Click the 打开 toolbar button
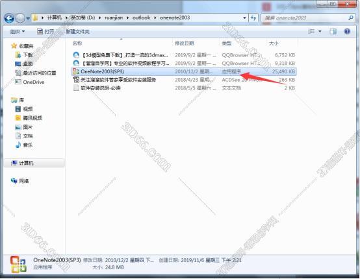Viewport: 360px width, 279px height. 45,31
